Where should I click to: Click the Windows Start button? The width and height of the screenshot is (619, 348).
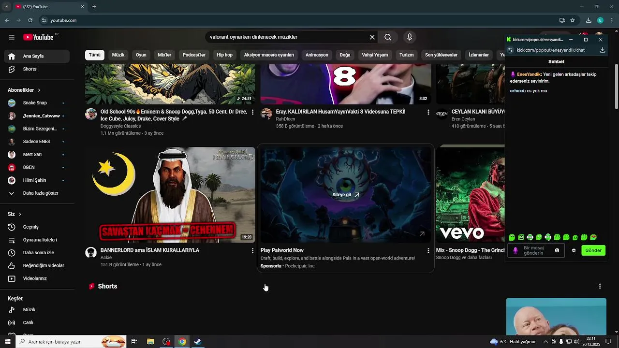click(x=7, y=342)
